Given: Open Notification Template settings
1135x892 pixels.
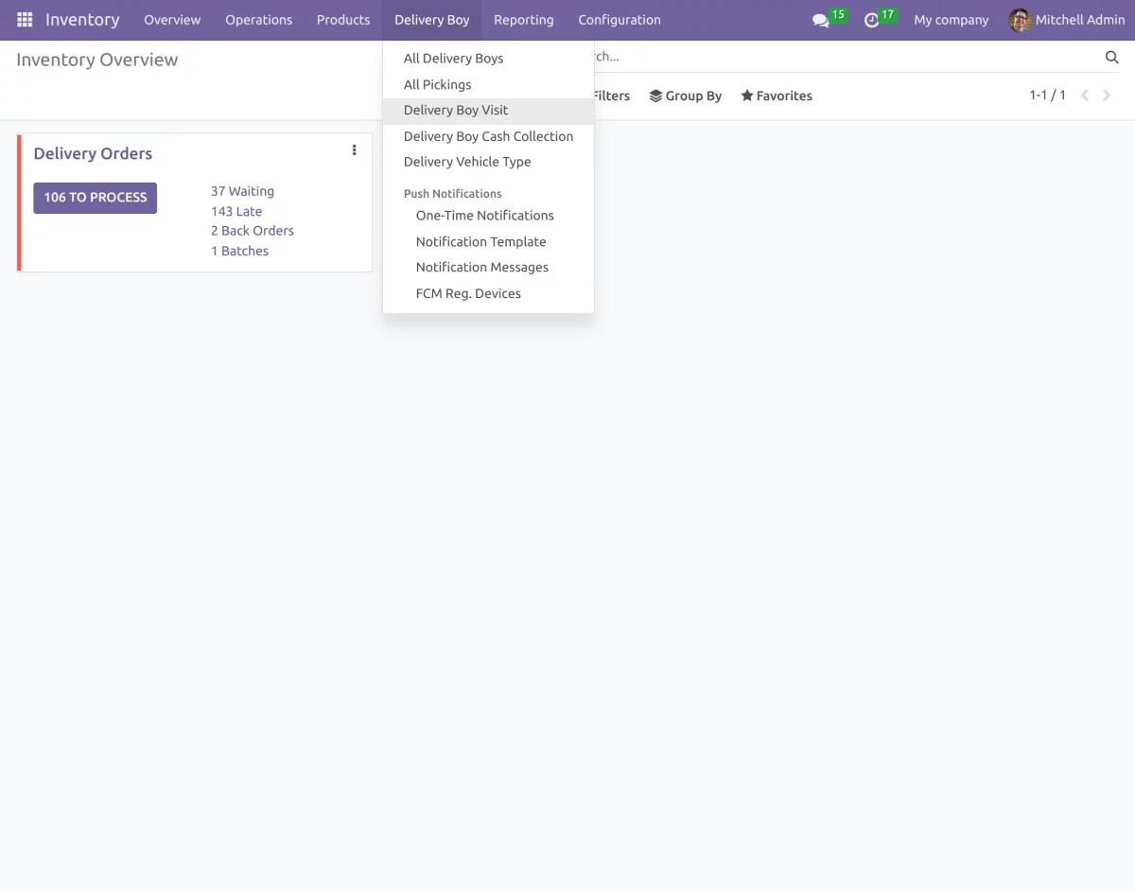Looking at the screenshot, I should coord(480,241).
